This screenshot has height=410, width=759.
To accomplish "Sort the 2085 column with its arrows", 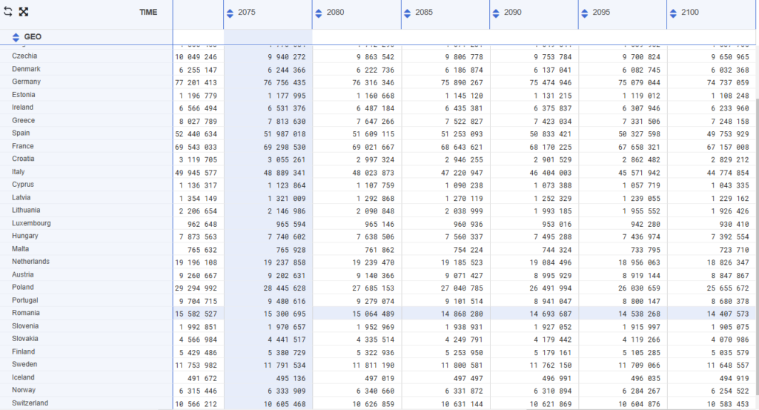I will click(x=408, y=13).
